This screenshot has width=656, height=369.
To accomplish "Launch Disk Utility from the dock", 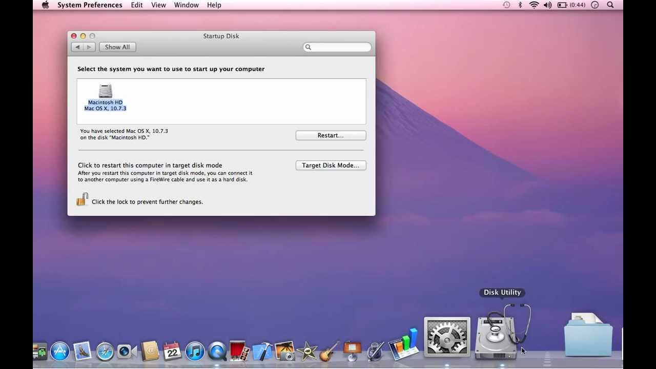I will 501,333.
